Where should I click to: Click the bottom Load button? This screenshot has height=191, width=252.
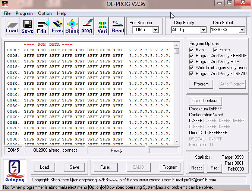44,167
